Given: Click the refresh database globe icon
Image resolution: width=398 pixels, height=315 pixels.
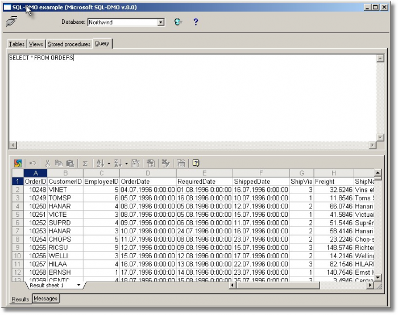Looking at the screenshot, I should click(178, 22).
